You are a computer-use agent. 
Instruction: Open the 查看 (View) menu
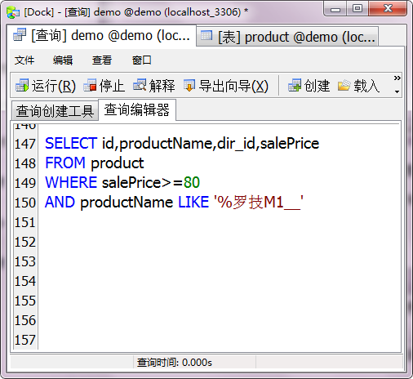click(x=102, y=60)
